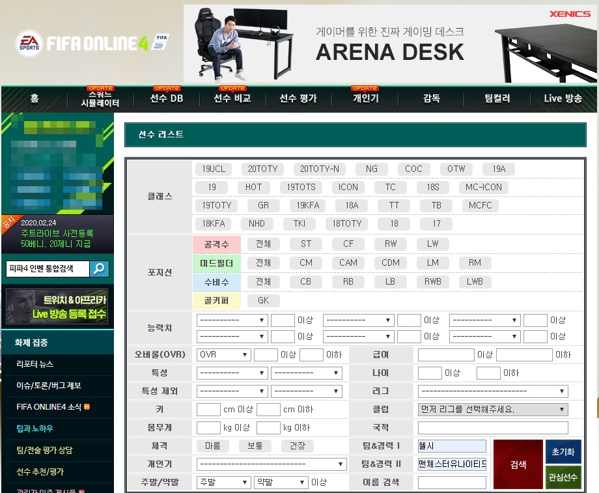Open the 감독 menu
This screenshot has width=599, height=493.
pos(431,98)
